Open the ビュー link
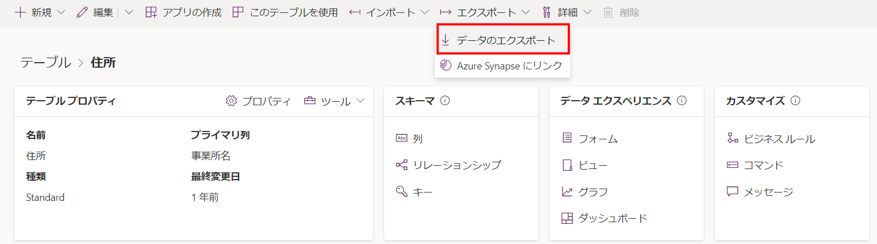Screen dimensions: 877x244 [593, 165]
